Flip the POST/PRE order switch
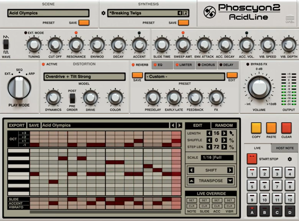 72,98
